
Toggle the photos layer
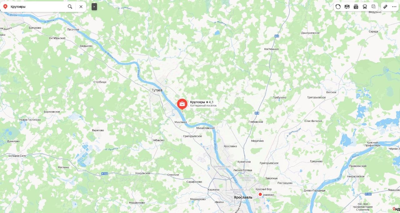pos(356,7)
